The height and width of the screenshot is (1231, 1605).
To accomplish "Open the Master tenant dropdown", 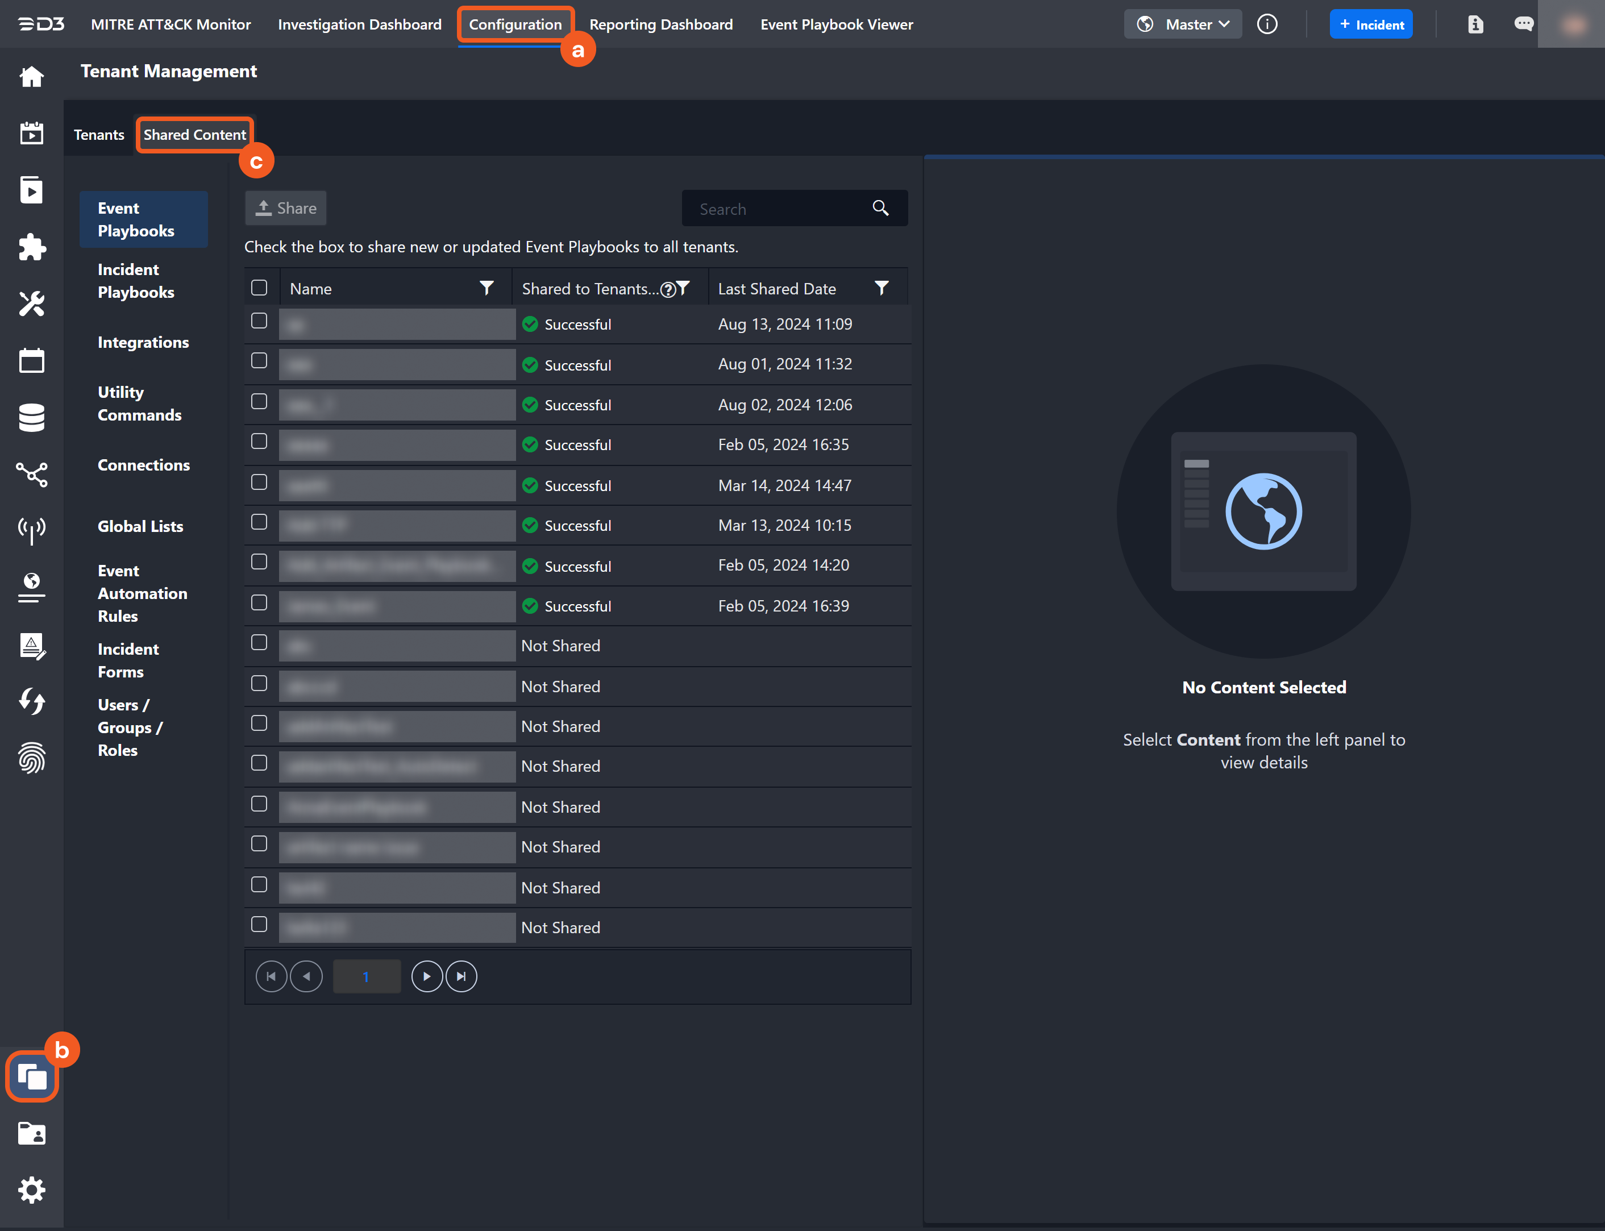I will click(1183, 24).
